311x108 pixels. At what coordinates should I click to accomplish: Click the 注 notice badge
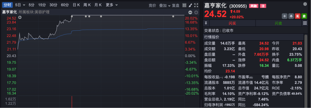263,6
